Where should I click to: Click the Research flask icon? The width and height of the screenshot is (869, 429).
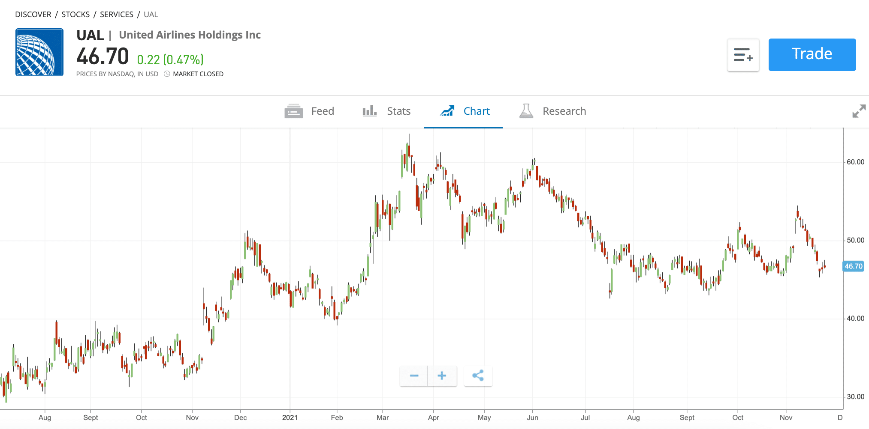pos(526,111)
